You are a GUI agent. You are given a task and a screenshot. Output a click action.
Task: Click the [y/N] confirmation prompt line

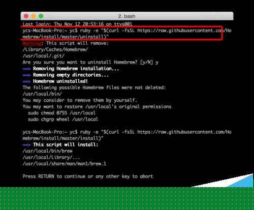tap(90, 62)
